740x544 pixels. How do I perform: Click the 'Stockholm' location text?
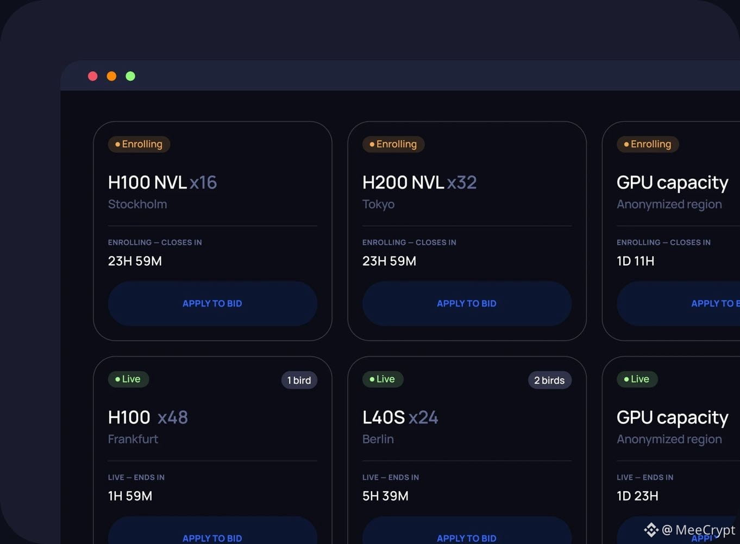point(137,204)
